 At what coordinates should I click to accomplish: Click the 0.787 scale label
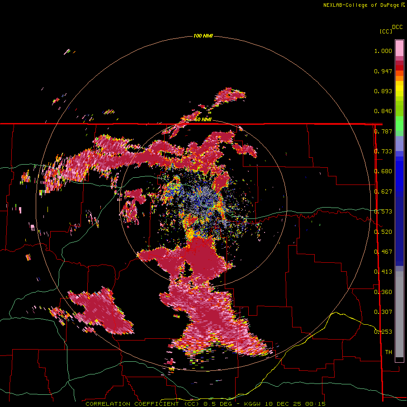[x=383, y=131]
